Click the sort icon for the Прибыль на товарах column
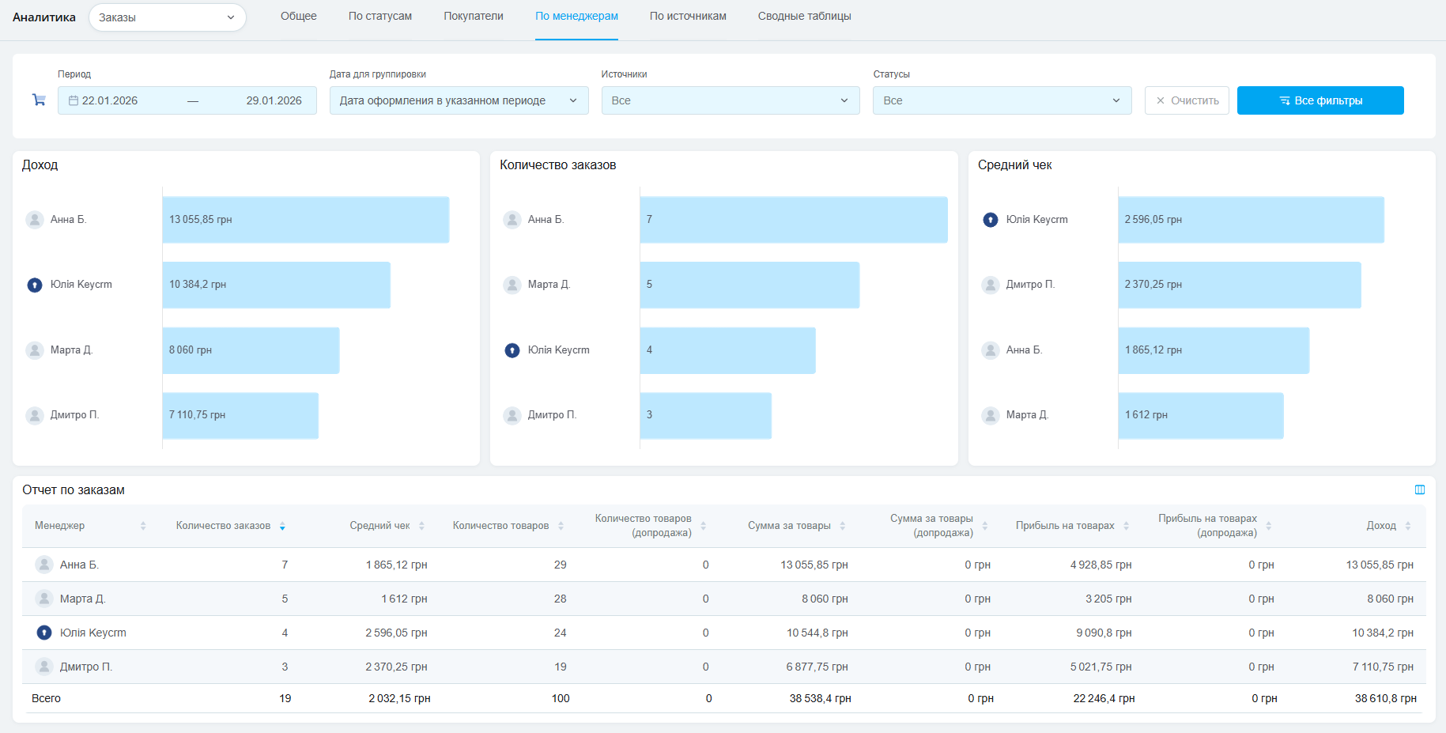This screenshot has height=733, width=1446. (1126, 527)
